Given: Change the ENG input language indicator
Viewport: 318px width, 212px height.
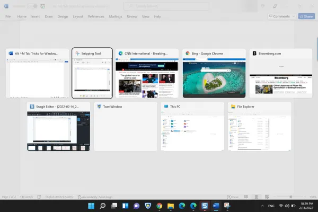Looking at the screenshot, I should (x=271, y=206).
